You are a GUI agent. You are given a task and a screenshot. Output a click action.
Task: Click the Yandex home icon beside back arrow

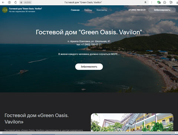coord(9,2)
